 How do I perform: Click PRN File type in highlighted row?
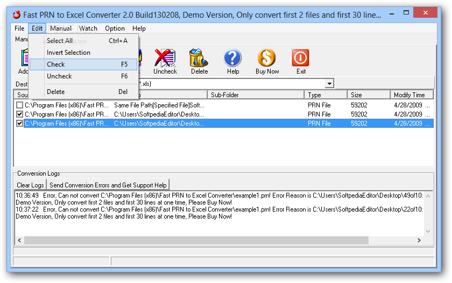tap(319, 124)
